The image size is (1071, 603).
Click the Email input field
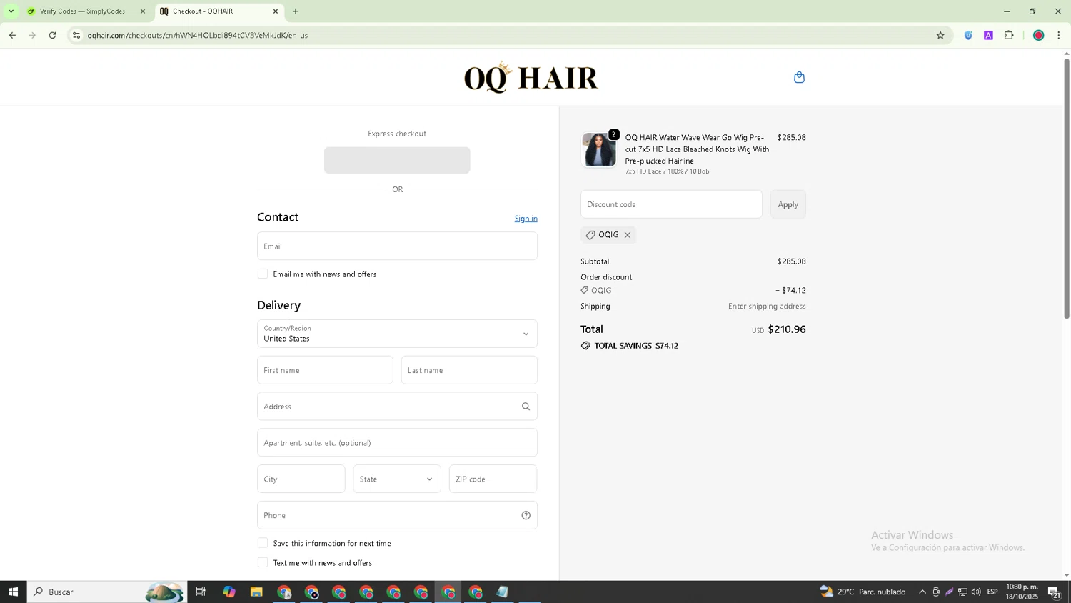tap(397, 246)
